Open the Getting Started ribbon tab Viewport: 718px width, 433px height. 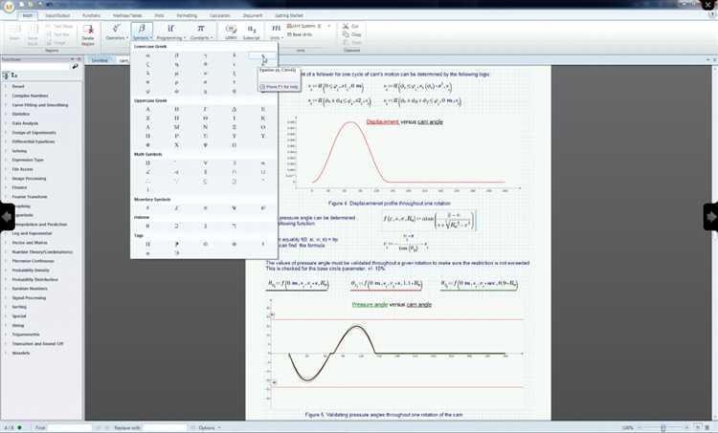288,15
